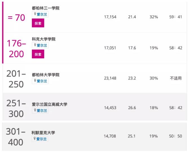Open the 爱尔兰国立高威大学 university link
This screenshot has width=188, height=152.
[49, 105]
